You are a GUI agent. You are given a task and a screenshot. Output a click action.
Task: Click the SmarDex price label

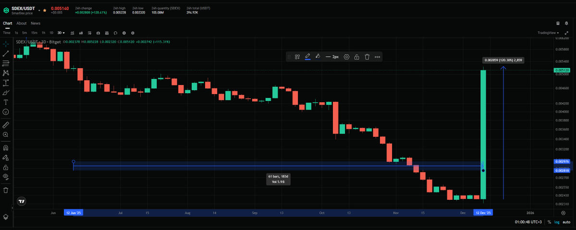(21, 13)
